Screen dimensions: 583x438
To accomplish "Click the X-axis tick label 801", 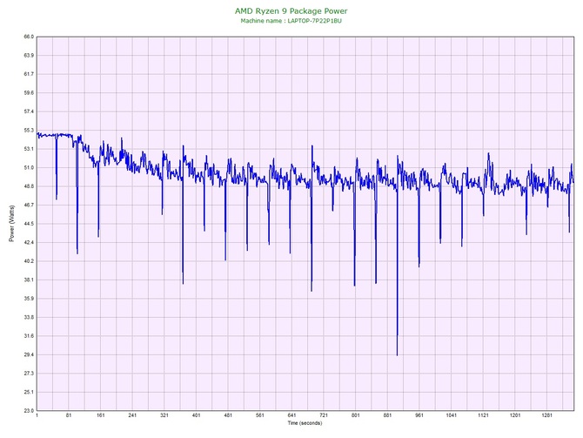I will click(356, 415).
